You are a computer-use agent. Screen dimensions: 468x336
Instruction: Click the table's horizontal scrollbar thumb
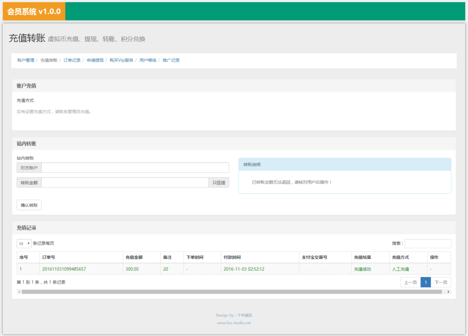coord(232,292)
